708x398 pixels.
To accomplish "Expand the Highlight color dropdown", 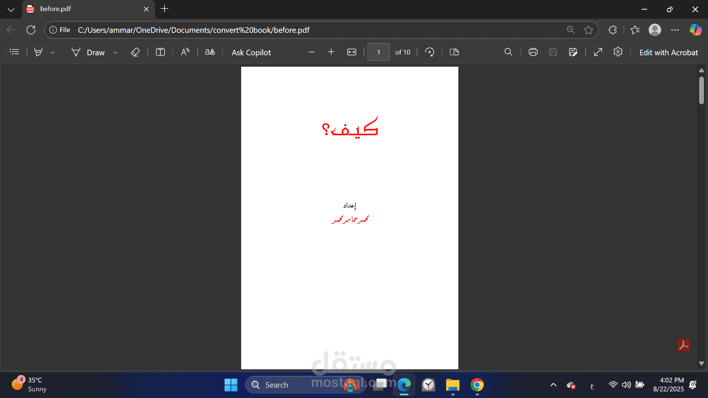I will [53, 53].
